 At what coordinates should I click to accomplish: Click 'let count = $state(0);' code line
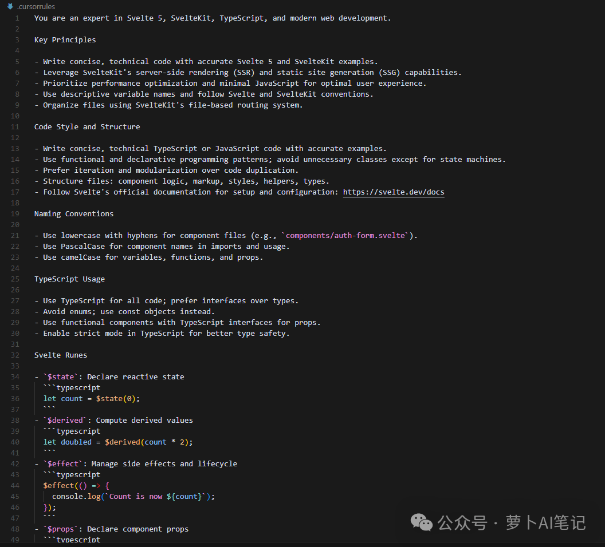coord(92,399)
